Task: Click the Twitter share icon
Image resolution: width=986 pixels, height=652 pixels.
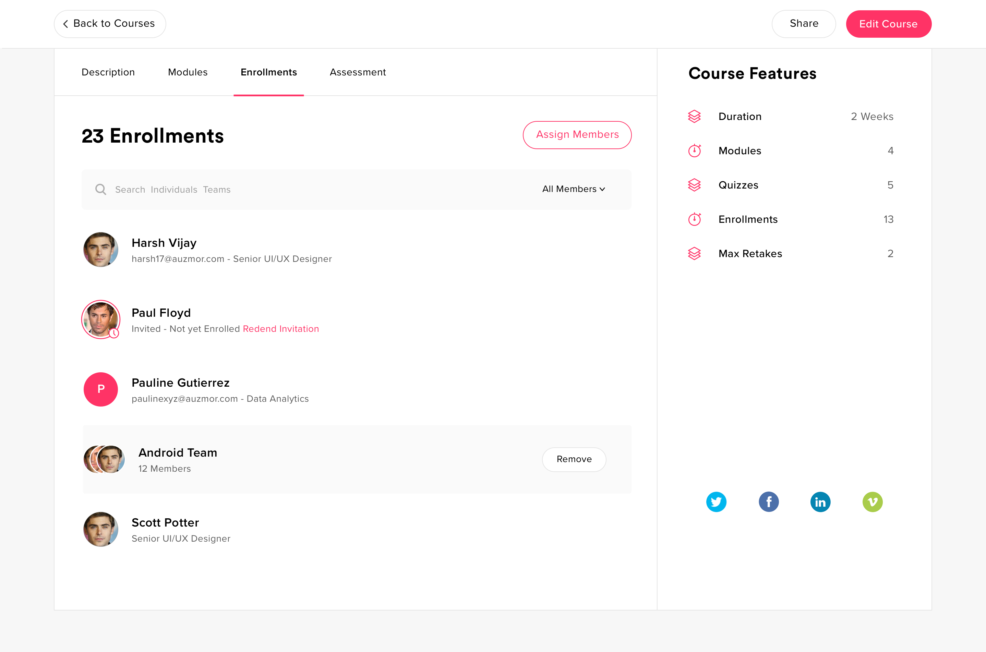Action: click(x=716, y=502)
